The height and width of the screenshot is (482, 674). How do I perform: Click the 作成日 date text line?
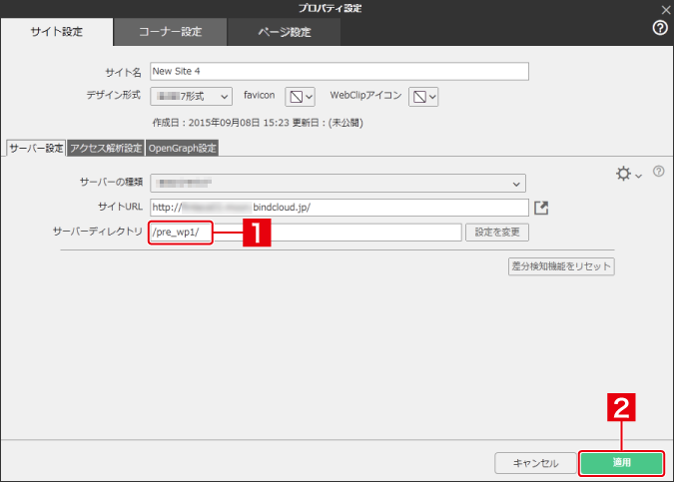pos(258,123)
